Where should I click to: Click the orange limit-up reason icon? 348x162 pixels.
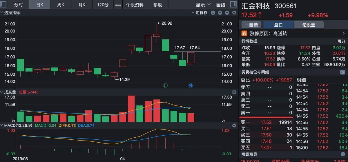(x=244, y=34)
